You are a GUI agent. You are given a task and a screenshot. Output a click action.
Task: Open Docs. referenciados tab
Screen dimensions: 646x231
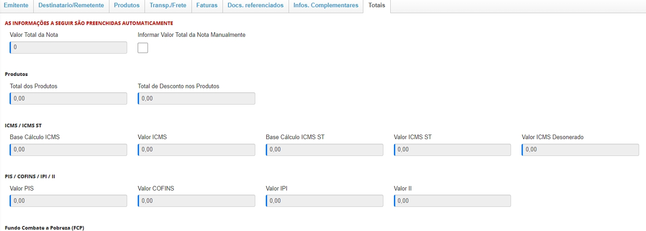[x=255, y=5]
